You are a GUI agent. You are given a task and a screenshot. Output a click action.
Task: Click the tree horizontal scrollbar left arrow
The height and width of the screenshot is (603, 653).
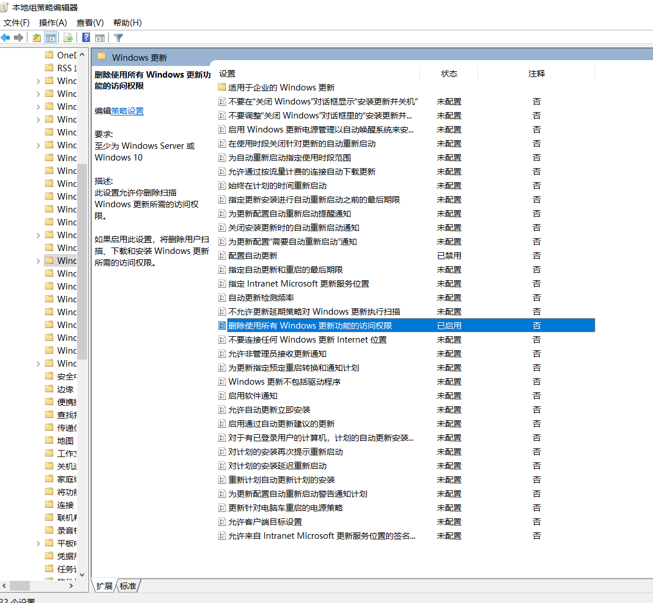point(4,585)
